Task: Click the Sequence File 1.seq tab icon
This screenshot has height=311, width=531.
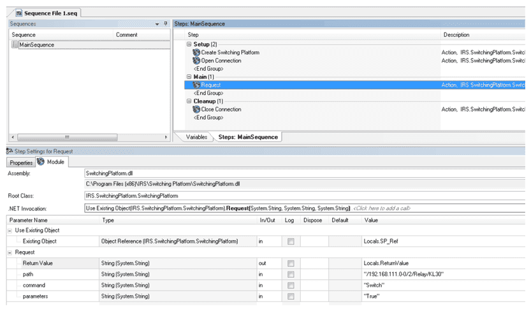Action: pos(19,13)
